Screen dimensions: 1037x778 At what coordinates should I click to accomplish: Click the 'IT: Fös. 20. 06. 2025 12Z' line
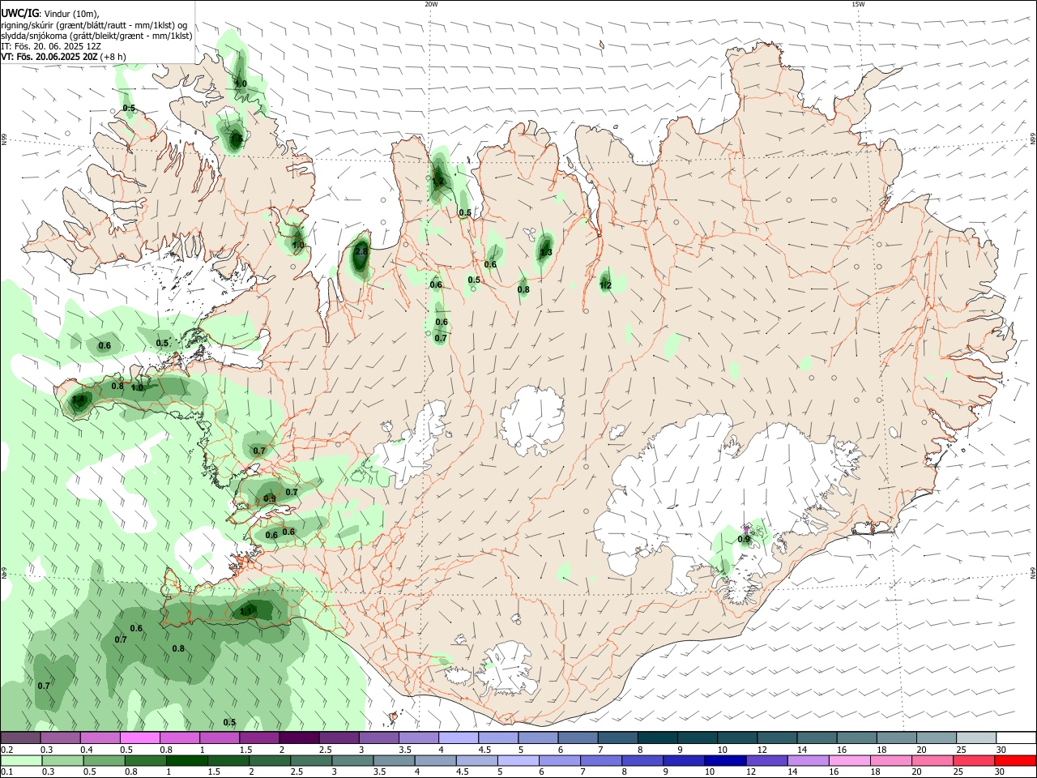(x=50, y=46)
